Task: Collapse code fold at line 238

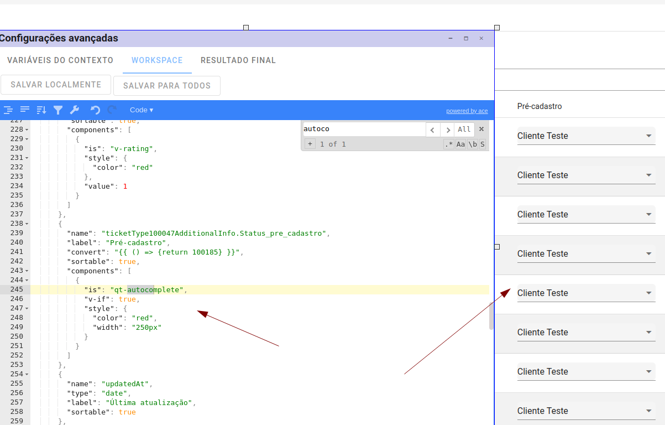Action: [27, 224]
